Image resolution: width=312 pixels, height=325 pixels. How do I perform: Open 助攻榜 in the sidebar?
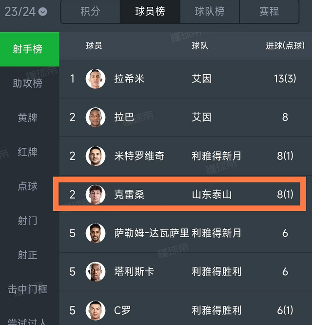coord(28,83)
